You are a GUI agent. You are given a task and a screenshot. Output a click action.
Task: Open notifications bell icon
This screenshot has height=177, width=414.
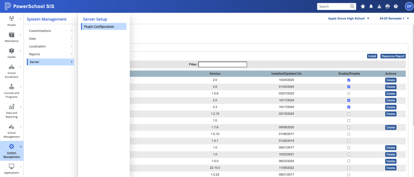click(x=371, y=6)
